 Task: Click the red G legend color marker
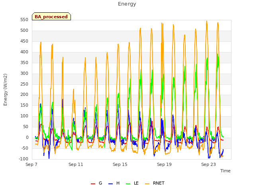coord(93,184)
